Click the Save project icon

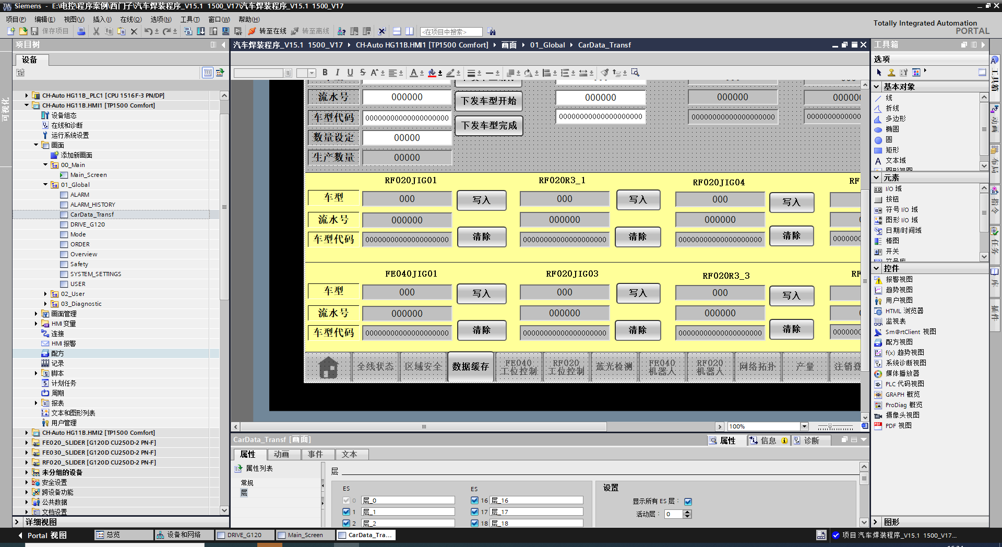(x=34, y=31)
